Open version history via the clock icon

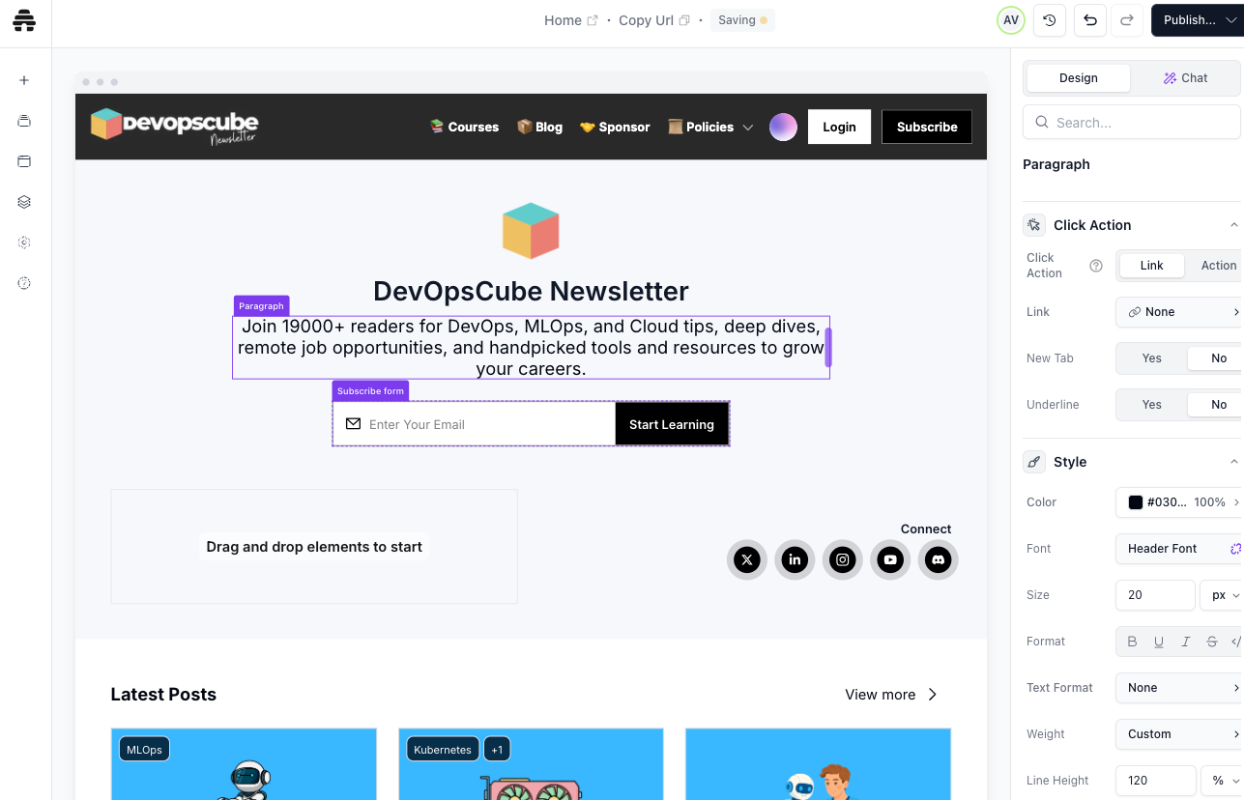pyautogui.click(x=1049, y=19)
